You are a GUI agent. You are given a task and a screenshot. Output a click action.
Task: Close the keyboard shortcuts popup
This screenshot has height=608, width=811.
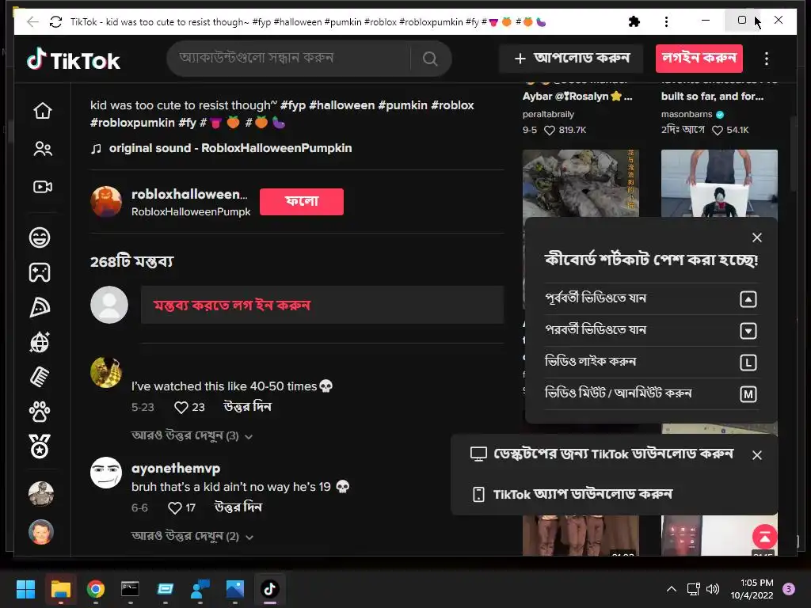757,237
